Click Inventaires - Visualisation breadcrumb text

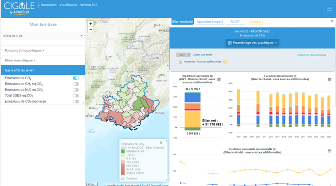point(69,5)
